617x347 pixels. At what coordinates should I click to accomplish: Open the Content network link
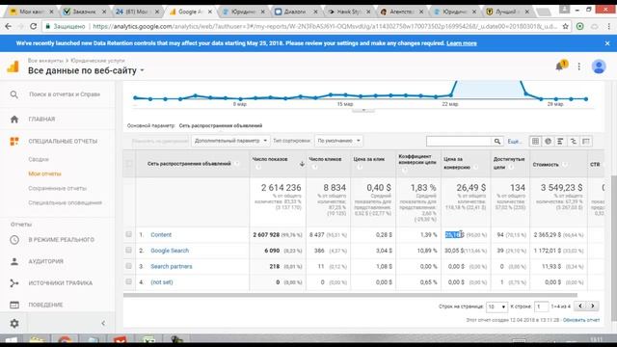pyautogui.click(x=161, y=235)
